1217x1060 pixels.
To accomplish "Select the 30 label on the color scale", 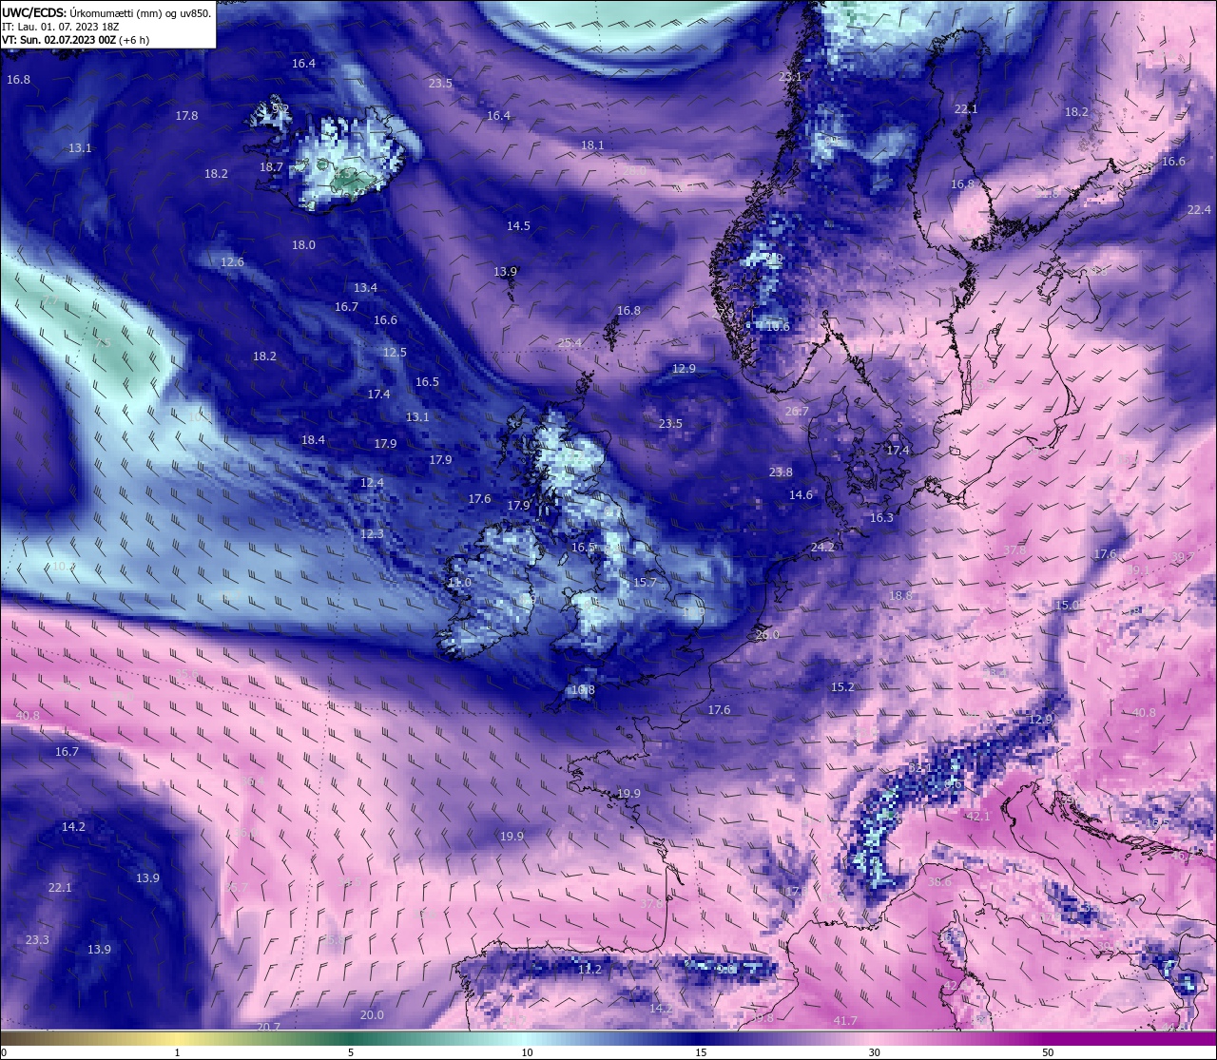I will tap(874, 1052).
